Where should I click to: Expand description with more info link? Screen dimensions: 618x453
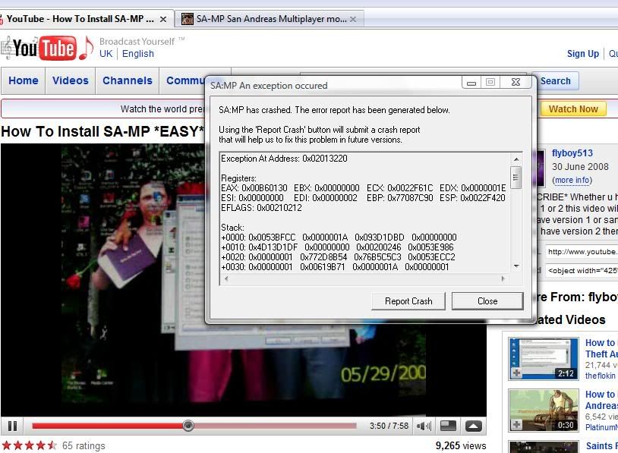point(572,181)
